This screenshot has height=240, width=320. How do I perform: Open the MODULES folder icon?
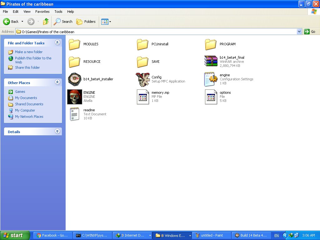click(x=74, y=44)
